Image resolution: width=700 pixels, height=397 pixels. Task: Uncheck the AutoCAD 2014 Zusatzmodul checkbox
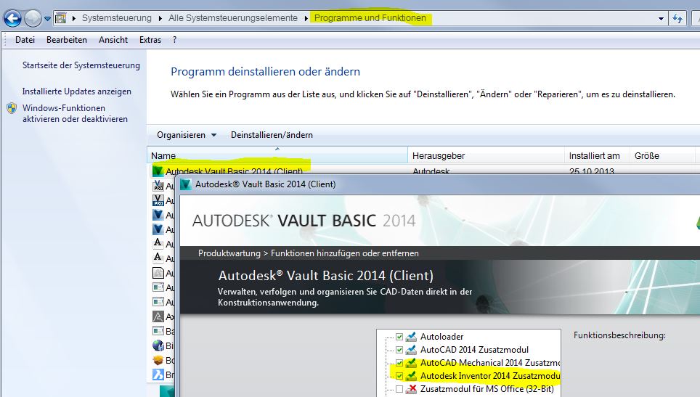[399, 350]
